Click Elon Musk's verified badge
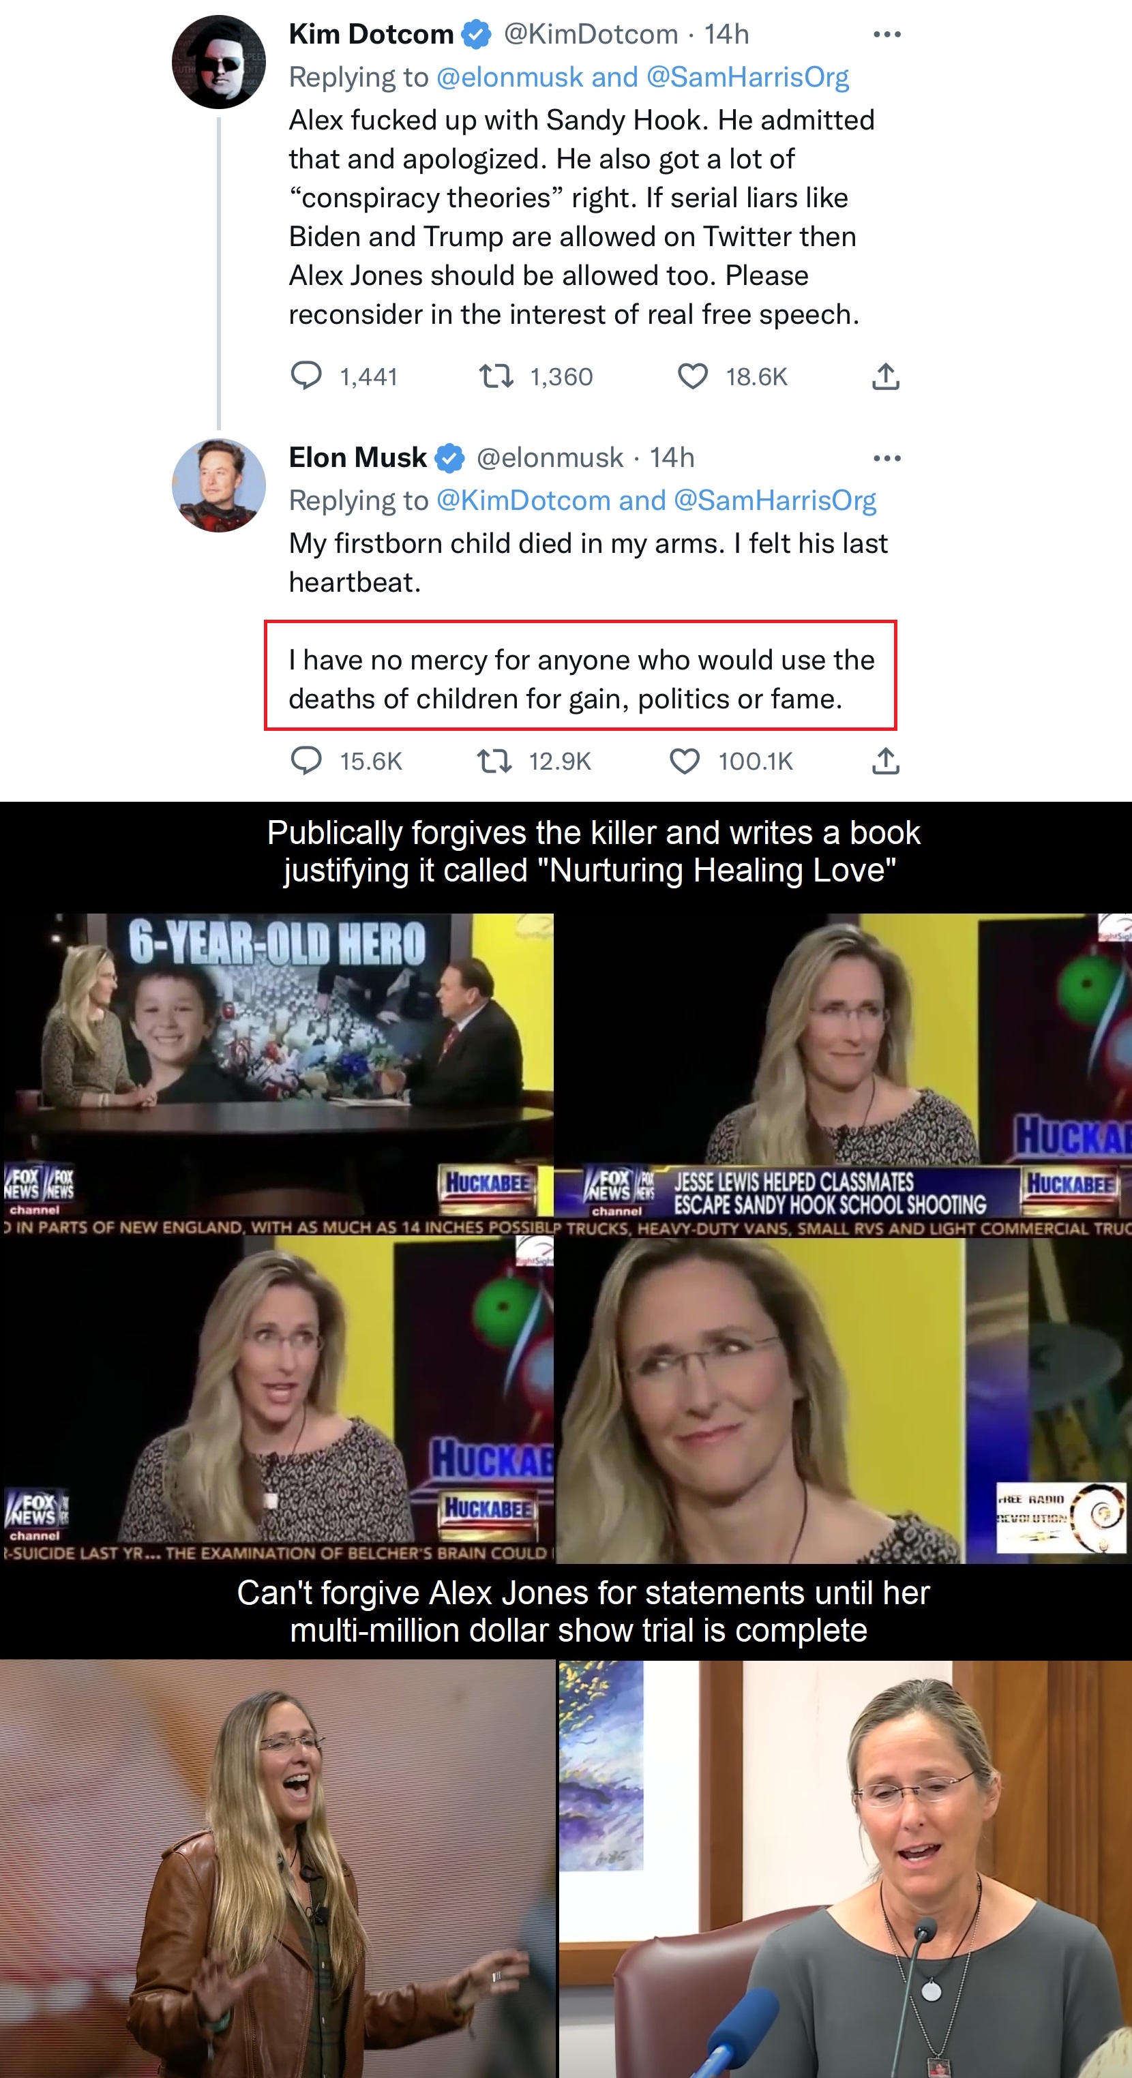The width and height of the screenshot is (1132, 2078). [449, 457]
